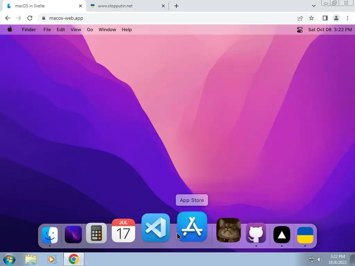Open a new browser tab
This screenshot has height=266, width=355.
click(x=176, y=6)
